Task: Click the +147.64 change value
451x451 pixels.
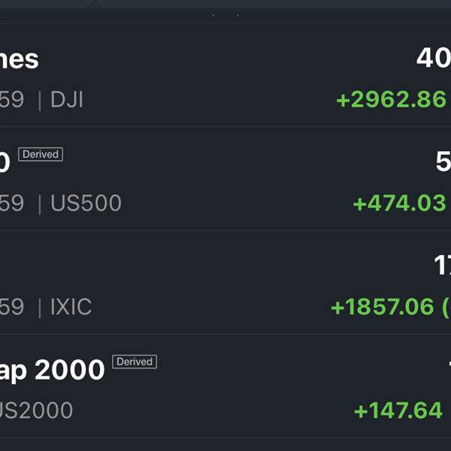Action: tap(398, 410)
